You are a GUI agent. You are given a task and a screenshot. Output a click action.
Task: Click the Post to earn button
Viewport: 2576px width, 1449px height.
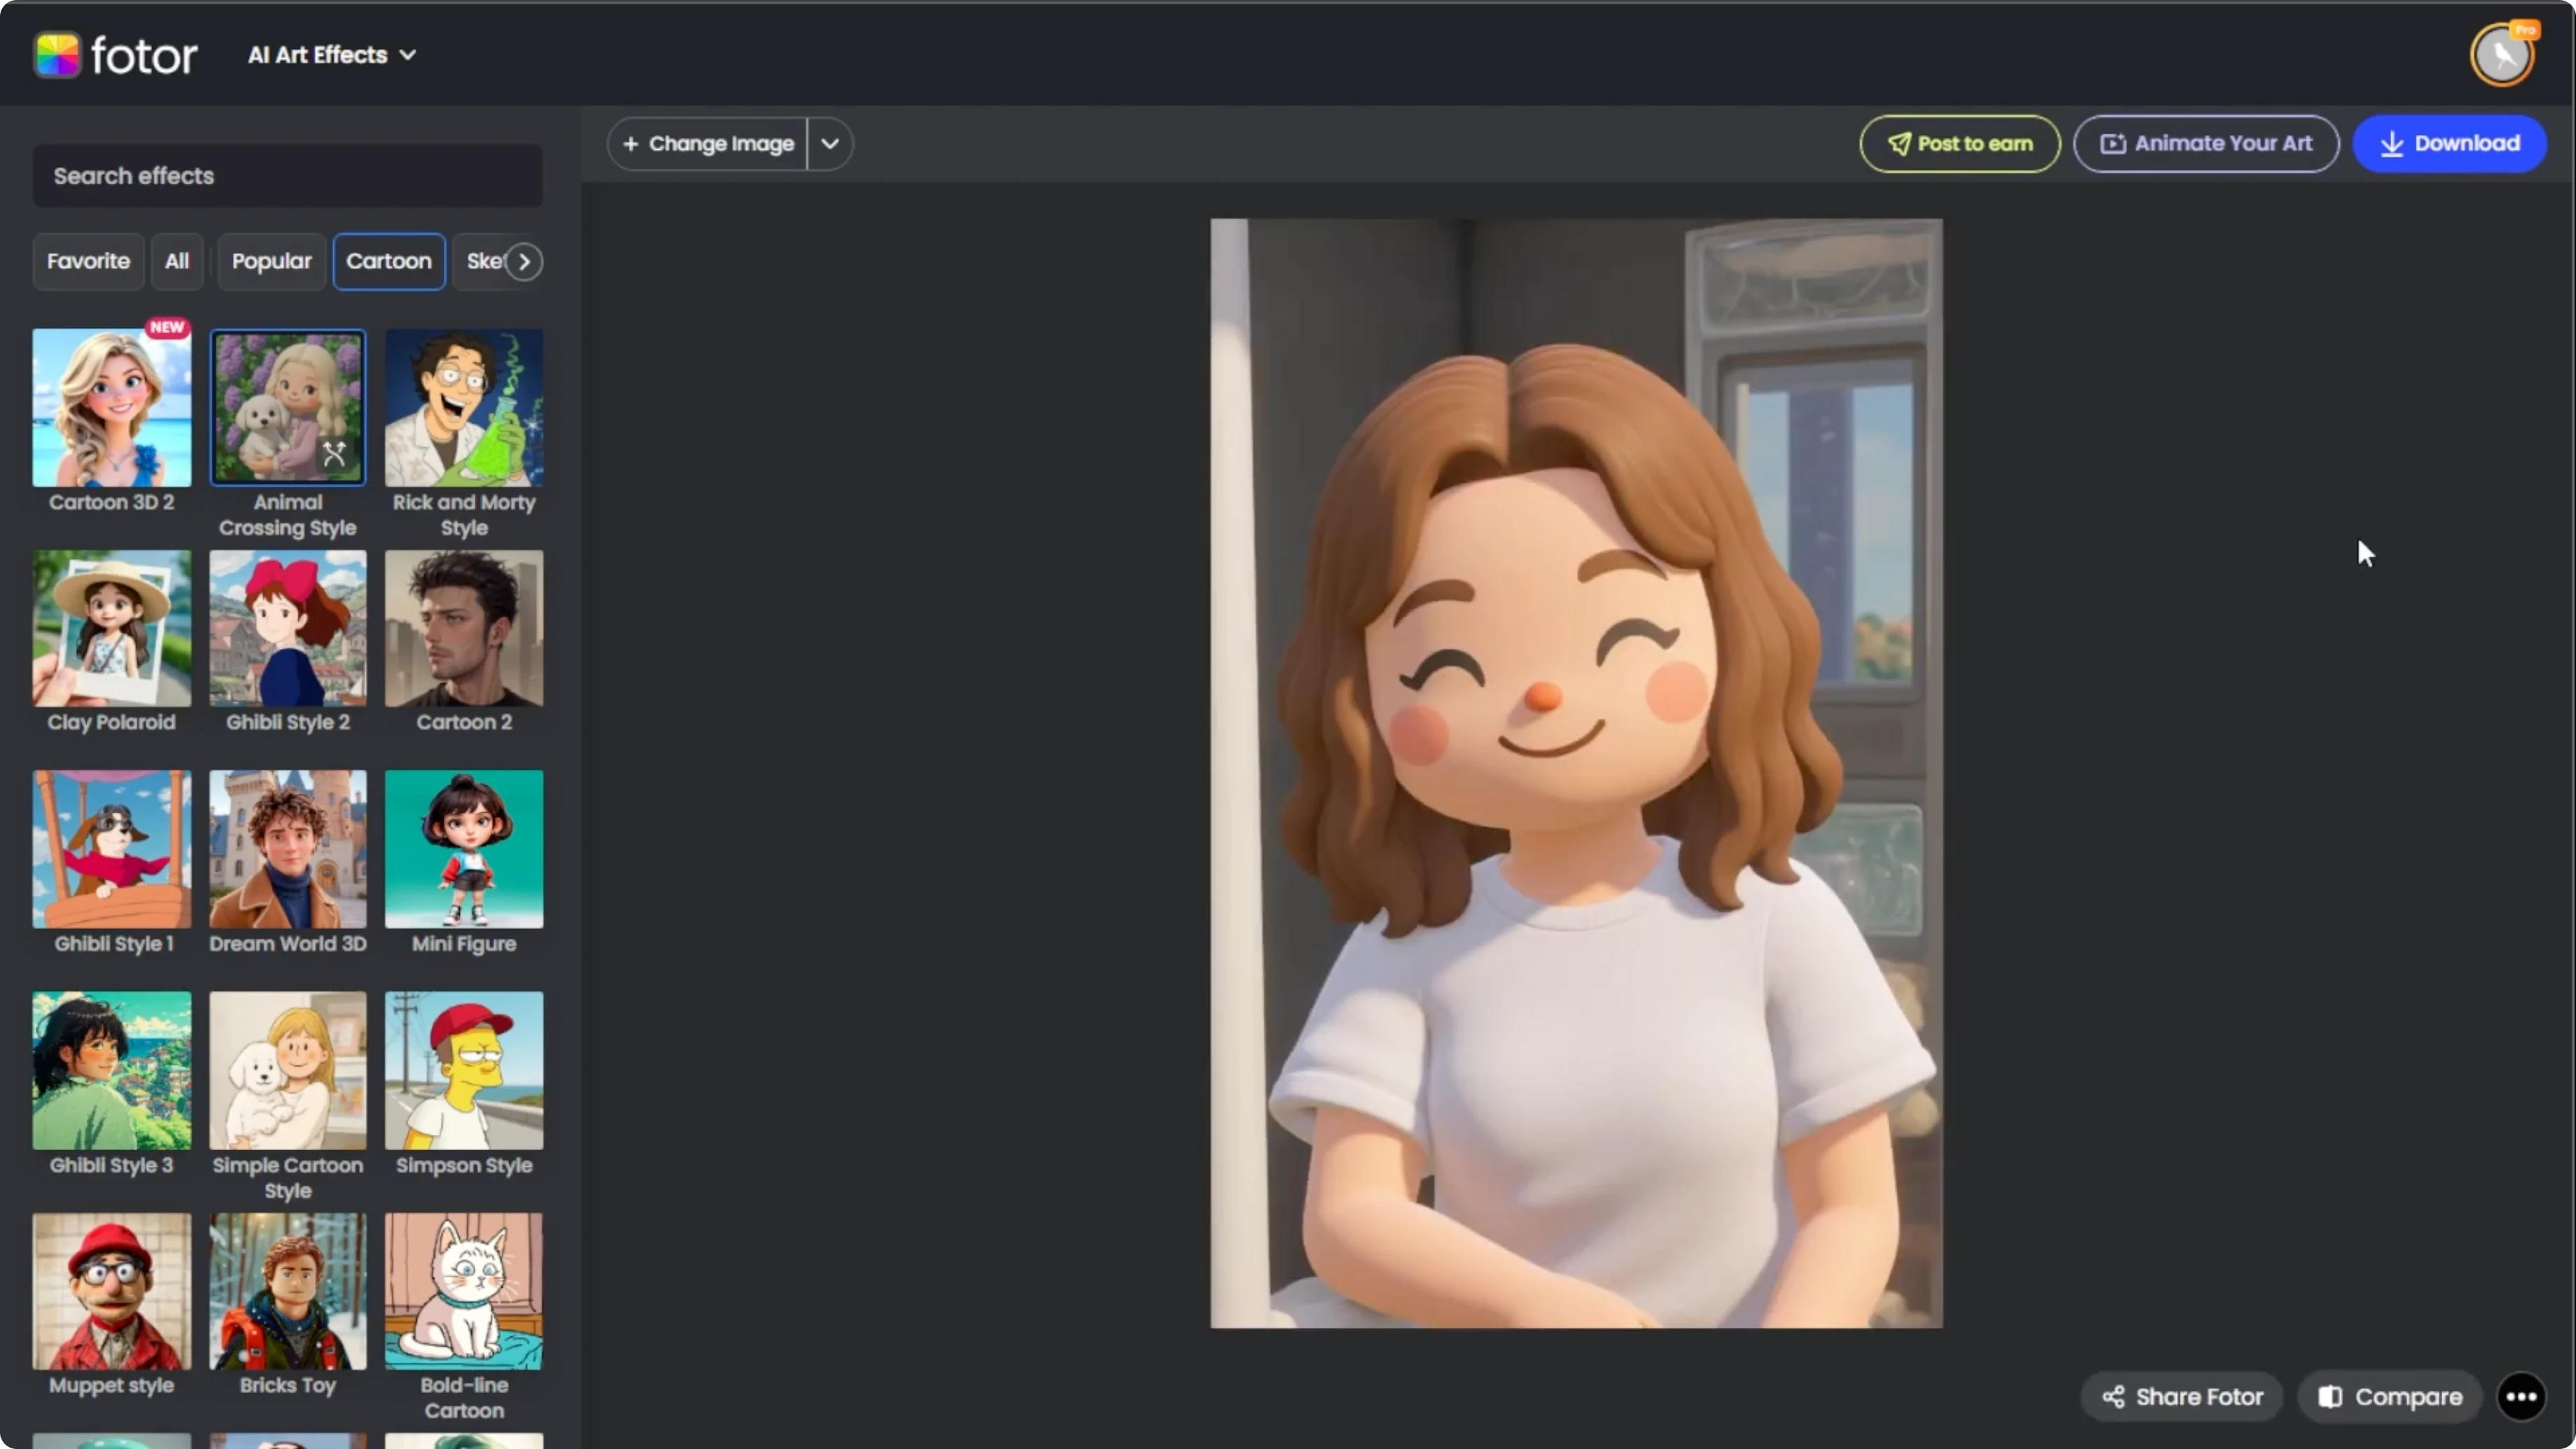[x=1960, y=143]
